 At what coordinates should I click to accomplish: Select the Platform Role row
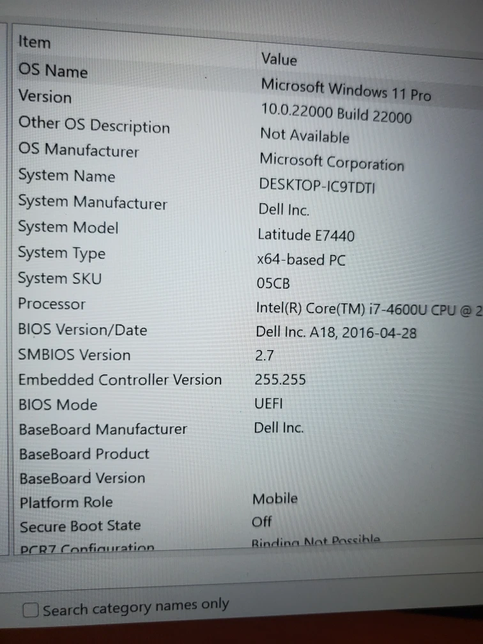pos(66,503)
